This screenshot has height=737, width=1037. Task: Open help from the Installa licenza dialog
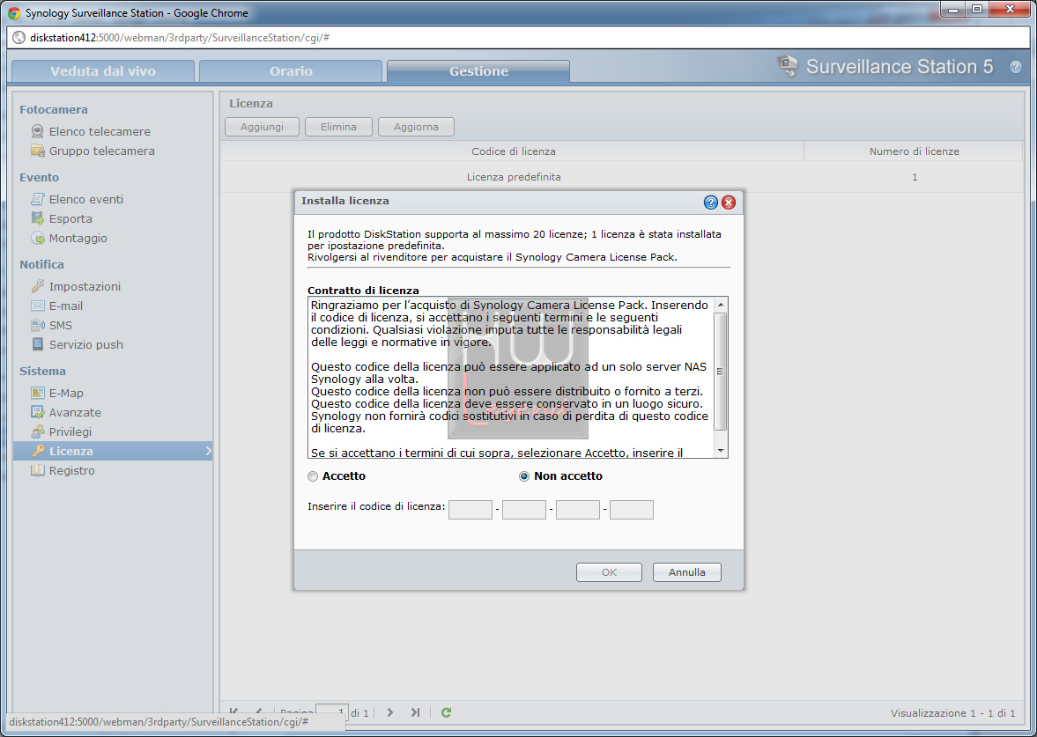pos(711,203)
